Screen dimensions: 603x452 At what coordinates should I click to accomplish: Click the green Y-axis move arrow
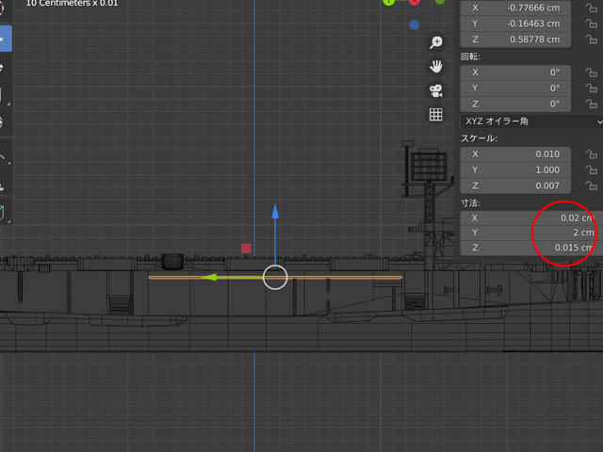click(209, 277)
